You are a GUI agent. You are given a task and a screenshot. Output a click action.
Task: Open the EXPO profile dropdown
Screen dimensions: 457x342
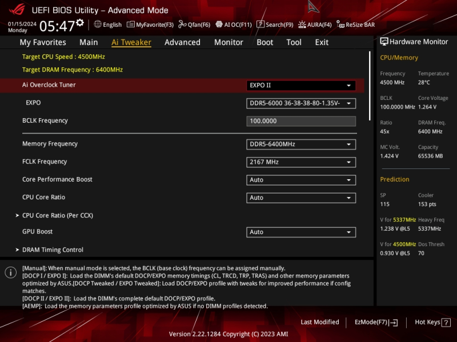pos(301,103)
